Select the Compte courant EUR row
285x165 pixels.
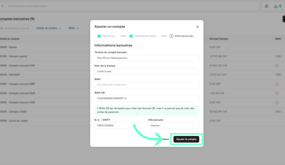[x=143, y=93]
